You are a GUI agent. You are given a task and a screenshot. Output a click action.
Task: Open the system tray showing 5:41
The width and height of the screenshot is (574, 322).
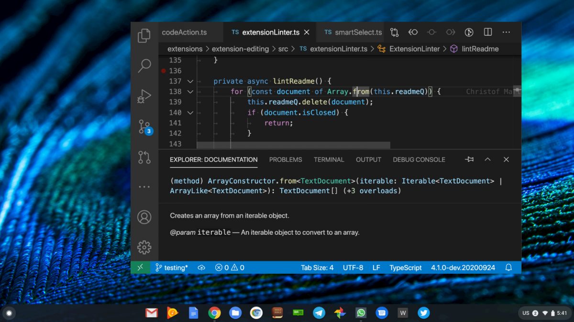coord(544,313)
